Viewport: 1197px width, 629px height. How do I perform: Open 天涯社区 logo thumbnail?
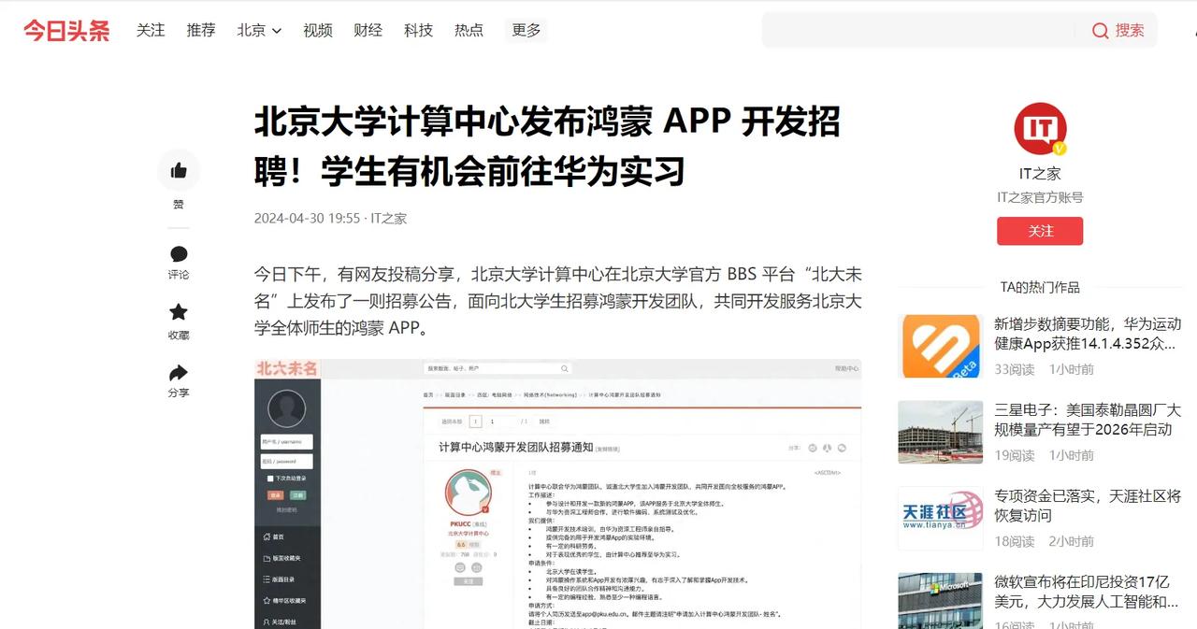940,519
